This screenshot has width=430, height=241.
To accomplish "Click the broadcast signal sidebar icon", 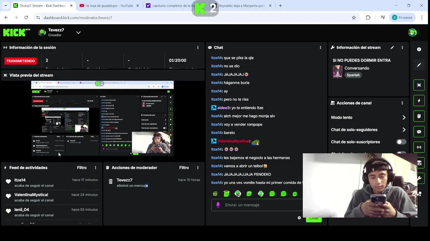I will click(x=419, y=147).
